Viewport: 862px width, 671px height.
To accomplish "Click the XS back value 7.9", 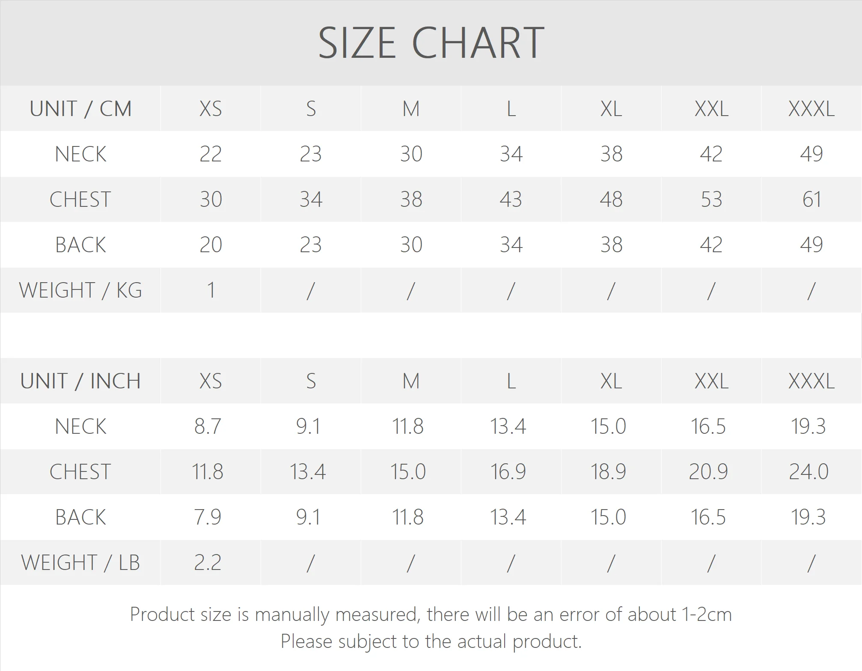I will point(208,517).
